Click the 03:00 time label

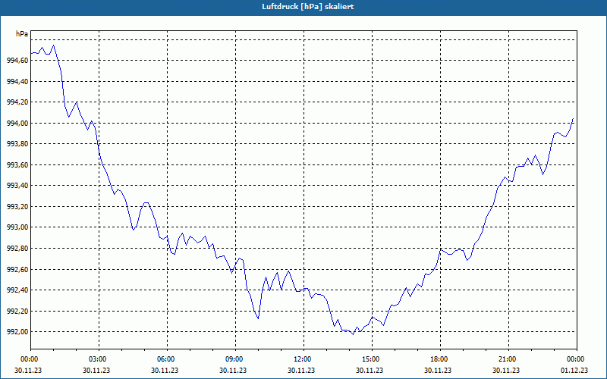[99, 359]
